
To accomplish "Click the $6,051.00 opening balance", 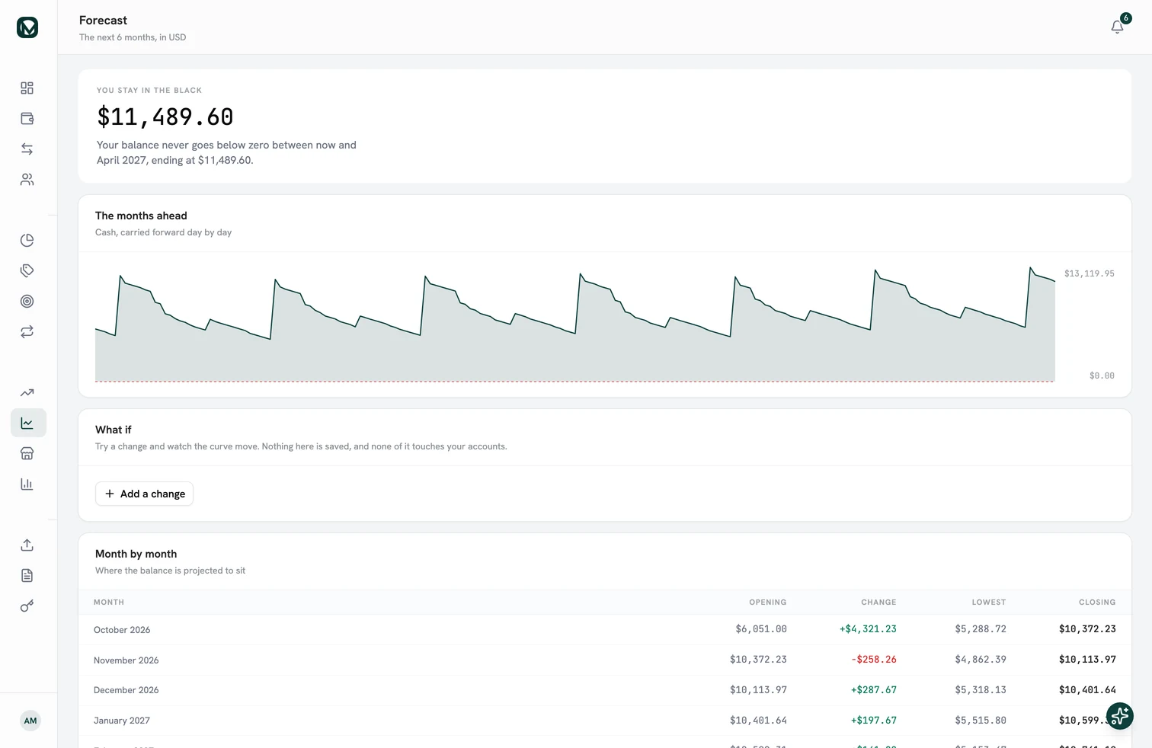I will (761, 629).
